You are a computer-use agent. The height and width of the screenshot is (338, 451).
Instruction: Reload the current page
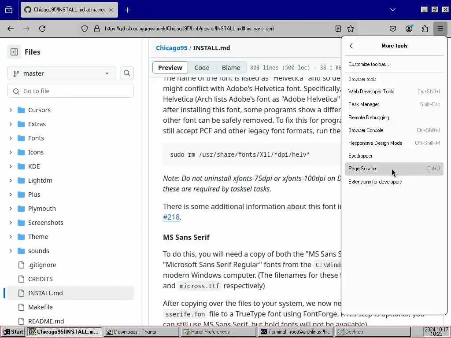coord(42,29)
